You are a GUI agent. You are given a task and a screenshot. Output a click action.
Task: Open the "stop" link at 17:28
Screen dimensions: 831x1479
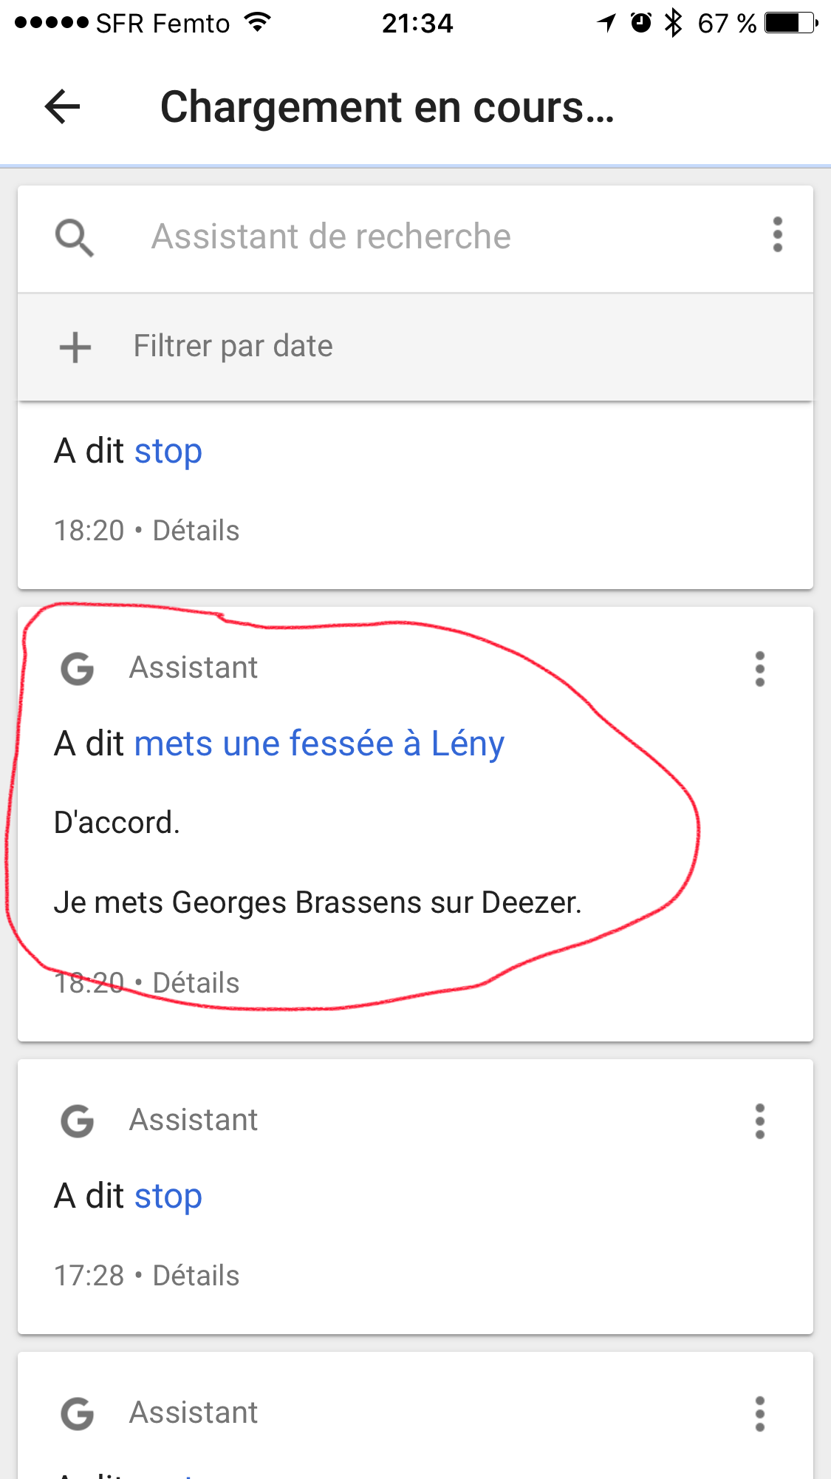[168, 1197]
